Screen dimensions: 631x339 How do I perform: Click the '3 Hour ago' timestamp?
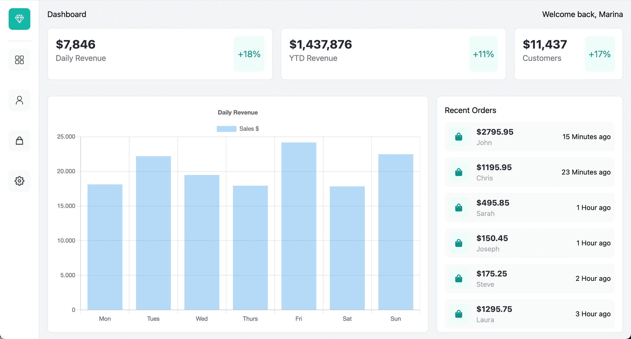pos(593,314)
